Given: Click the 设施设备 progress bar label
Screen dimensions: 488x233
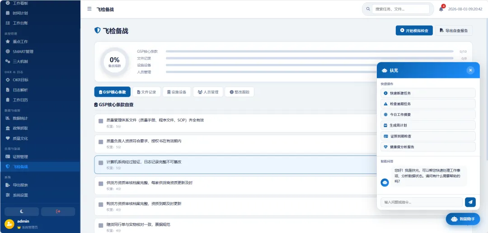Looking at the screenshot, I should point(144,65).
